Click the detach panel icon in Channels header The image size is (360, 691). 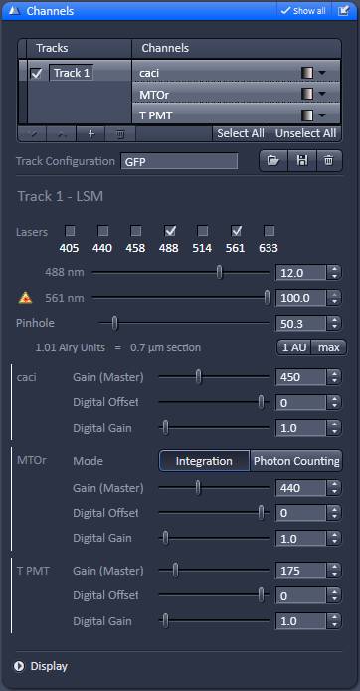pyautogui.click(x=344, y=11)
